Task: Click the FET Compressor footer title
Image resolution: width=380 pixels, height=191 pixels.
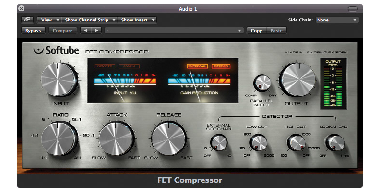Action: pos(190,180)
